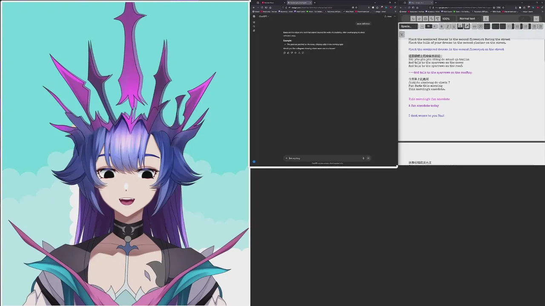Decrease indent in the Docs toolbar
Viewport: 545px width, 306px height.
[534, 26]
